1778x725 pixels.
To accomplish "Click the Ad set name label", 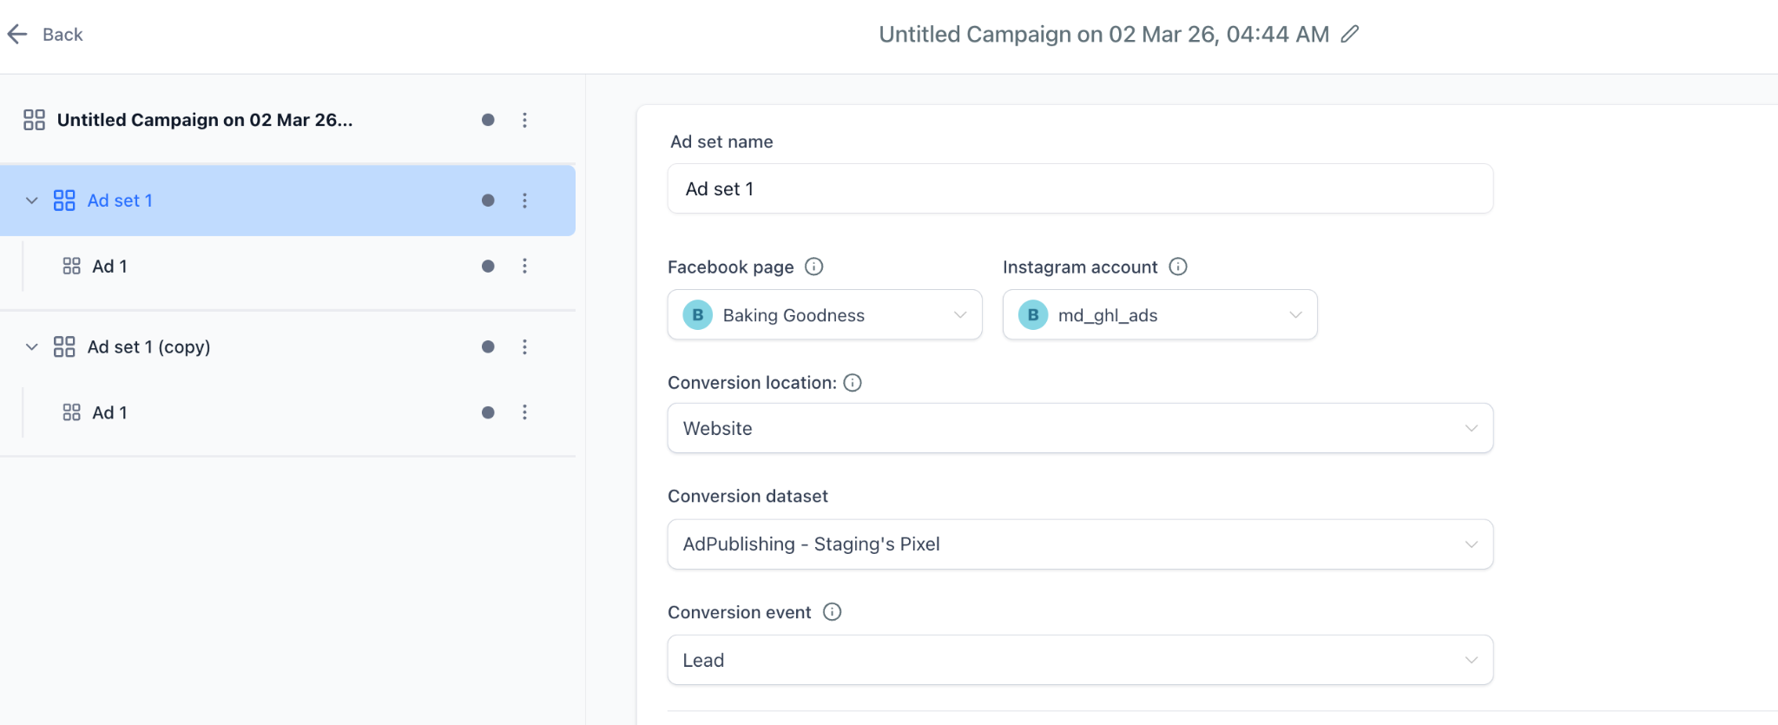I will (721, 142).
